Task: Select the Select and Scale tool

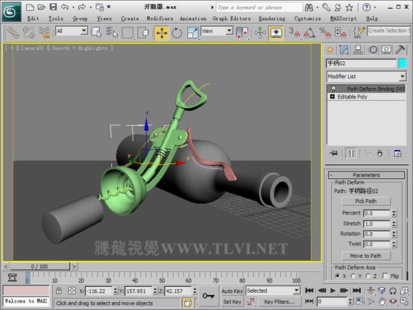Action: coord(192,33)
